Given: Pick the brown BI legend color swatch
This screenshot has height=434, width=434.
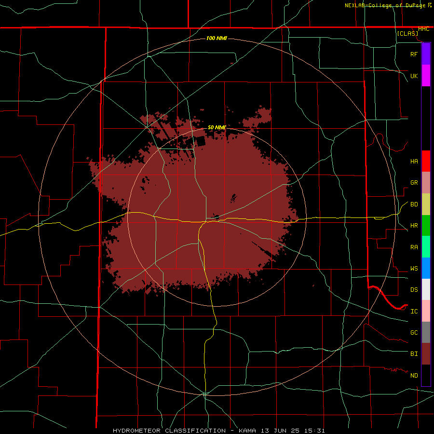Looking at the screenshot, I should coord(426,354).
